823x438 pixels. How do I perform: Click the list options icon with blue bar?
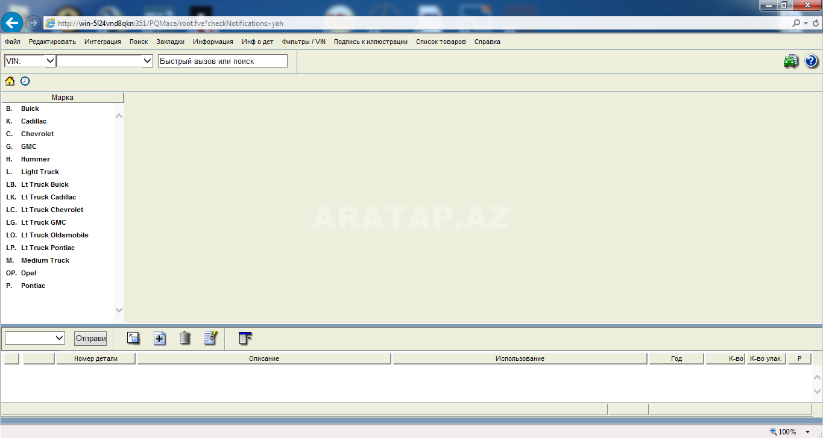click(245, 338)
